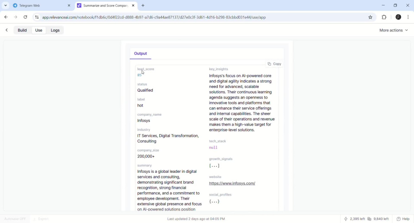This screenshot has height=223, width=414.
Task: Expand the social_profiles collapsed object
Action: 214,201
